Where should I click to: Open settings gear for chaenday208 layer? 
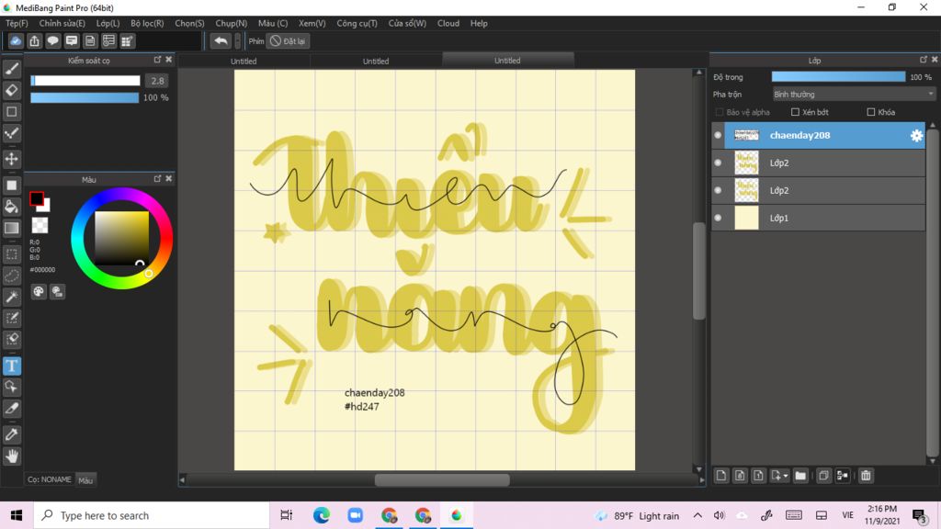[916, 136]
